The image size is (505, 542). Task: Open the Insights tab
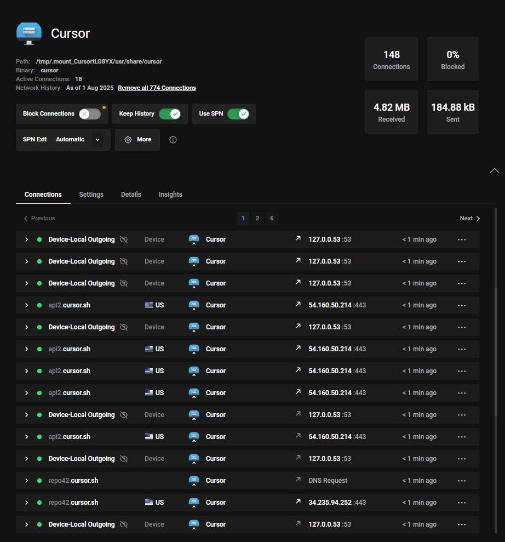click(x=170, y=194)
